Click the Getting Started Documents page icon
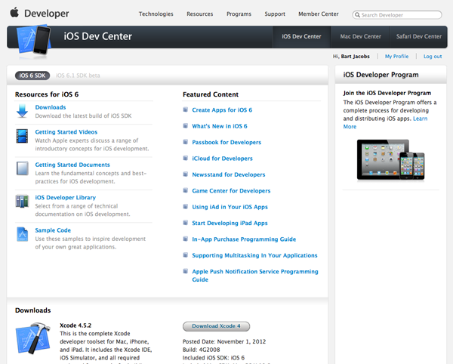Screen dimensions: 453x364 point(22,168)
